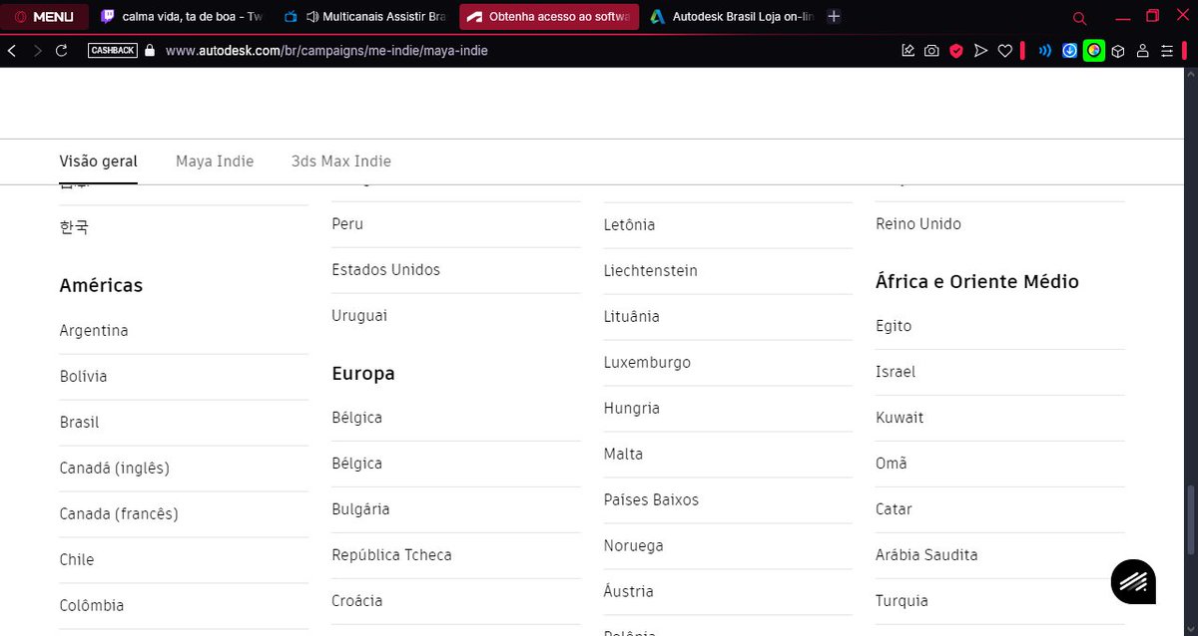
Task: Open a new tab with plus button
Action: (x=835, y=17)
